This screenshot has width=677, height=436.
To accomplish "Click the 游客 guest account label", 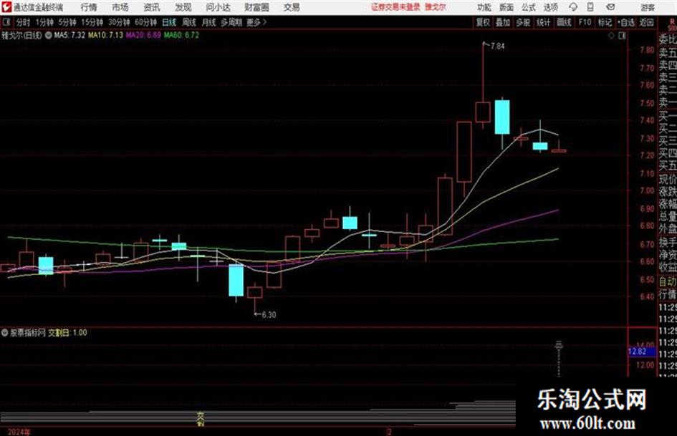I will 647,7.
